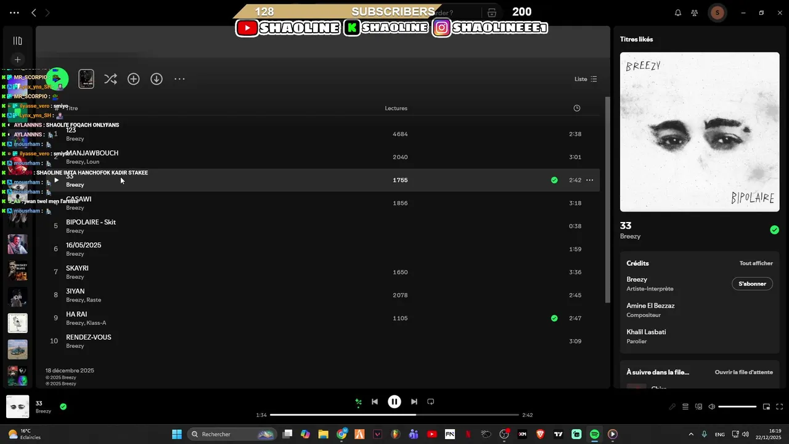Screen dimensions: 789x444
Task: Skip to the previous track
Action: click(374, 401)
